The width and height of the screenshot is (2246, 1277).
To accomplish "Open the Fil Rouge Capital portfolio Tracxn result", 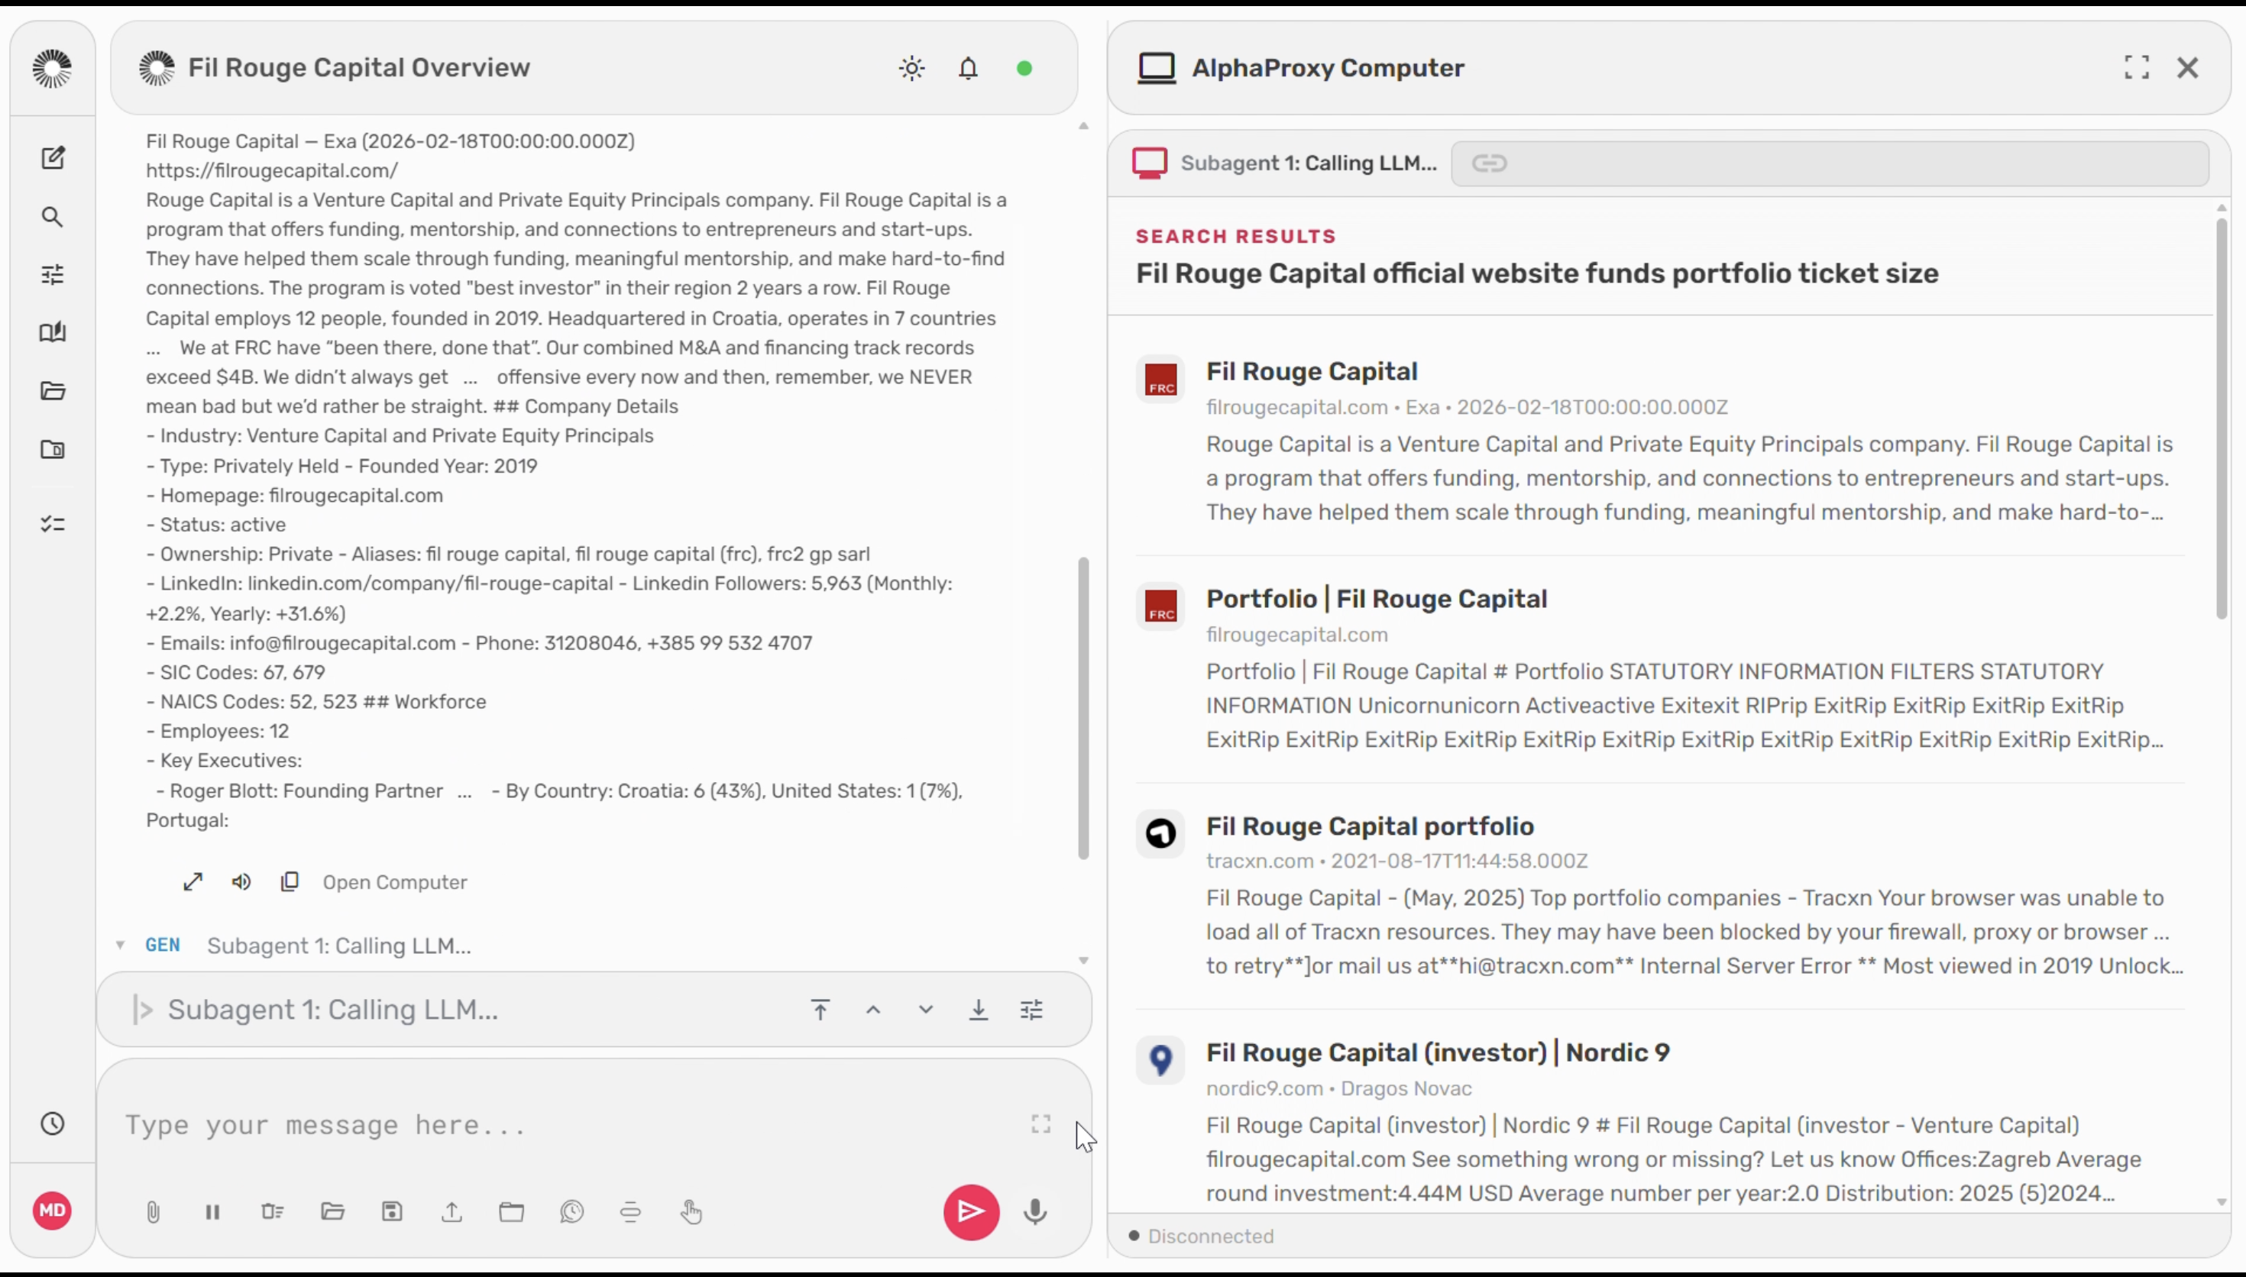I will tap(1370, 826).
